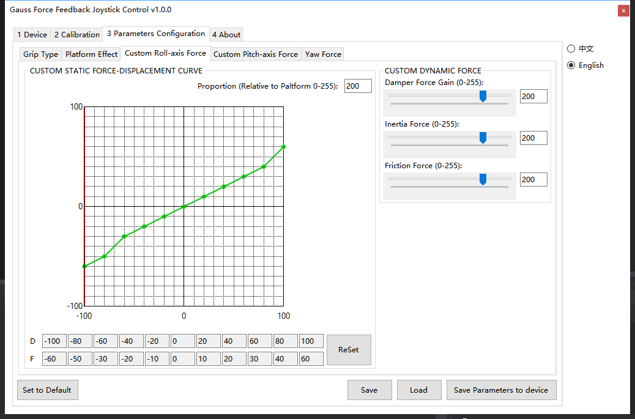Click the D row field showing -80
The image size is (635, 419).
80,341
